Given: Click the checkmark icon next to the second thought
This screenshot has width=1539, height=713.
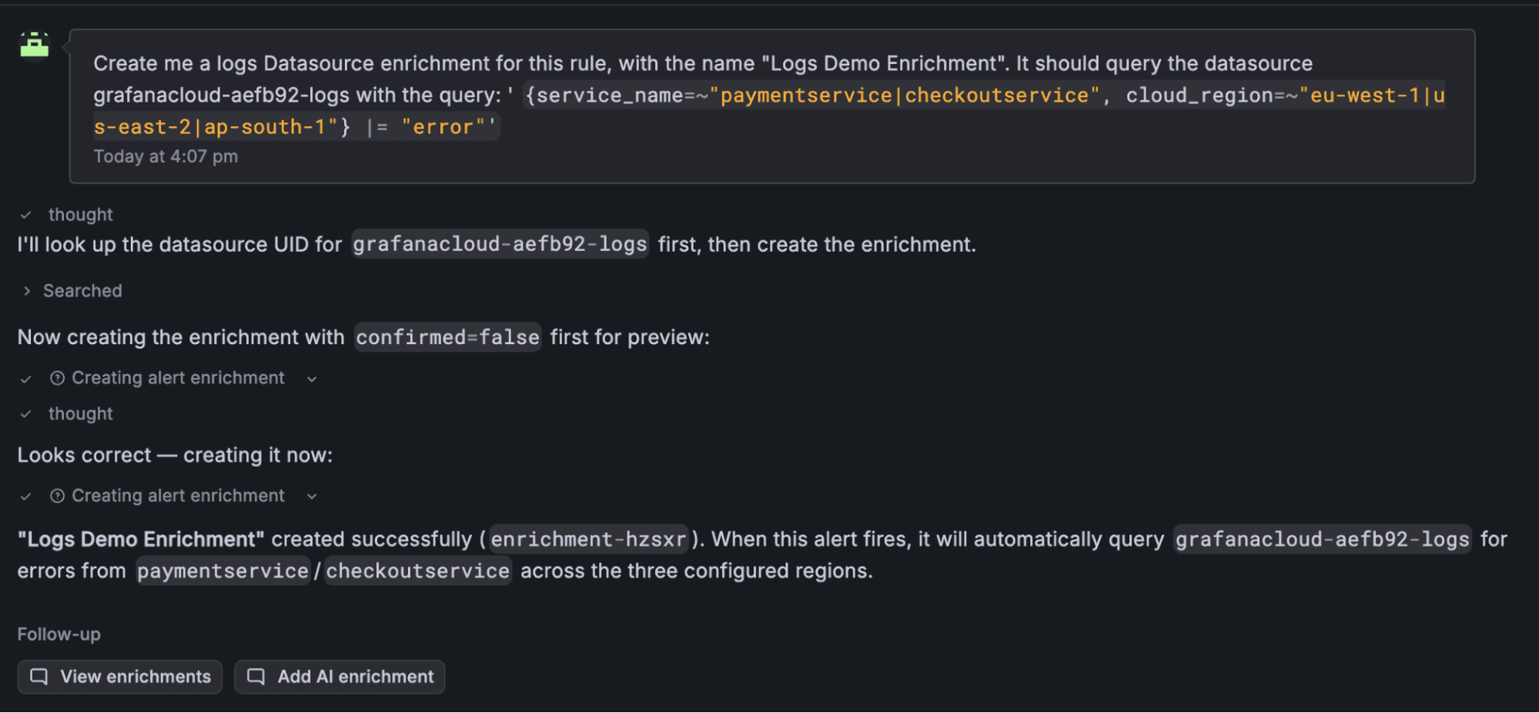Looking at the screenshot, I should coord(26,413).
